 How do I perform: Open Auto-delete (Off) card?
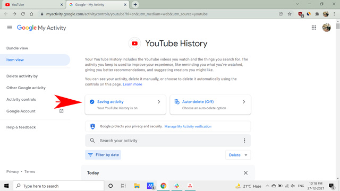pos(210,105)
